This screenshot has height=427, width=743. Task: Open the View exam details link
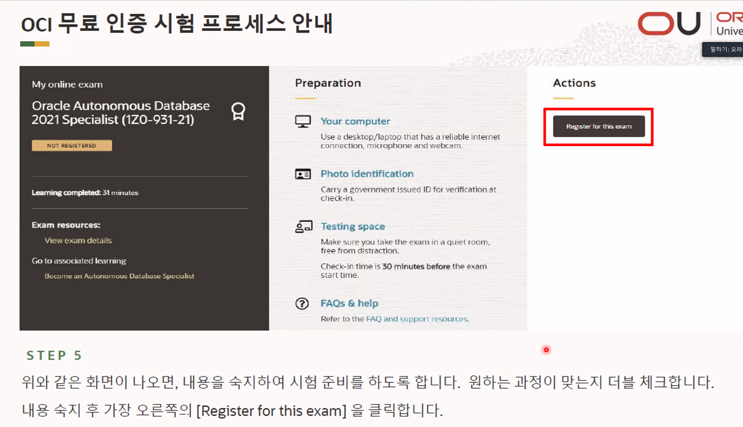point(78,240)
